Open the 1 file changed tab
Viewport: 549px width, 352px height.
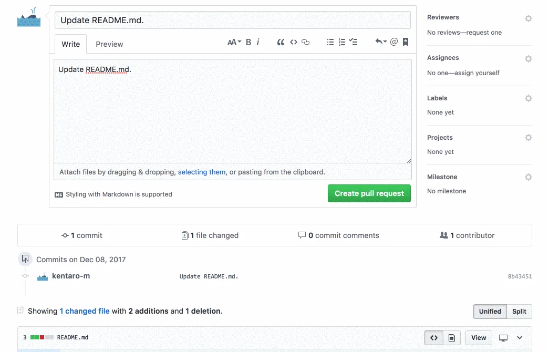[210, 235]
